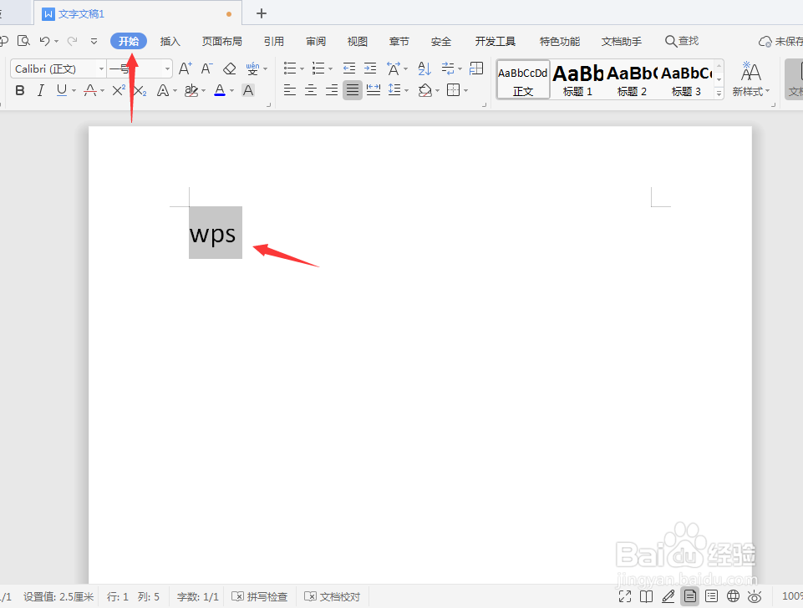Image resolution: width=803 pixels, height=608 pixels.
Task: Open the 页面布局 tab
Action: [x=221, y=42]
